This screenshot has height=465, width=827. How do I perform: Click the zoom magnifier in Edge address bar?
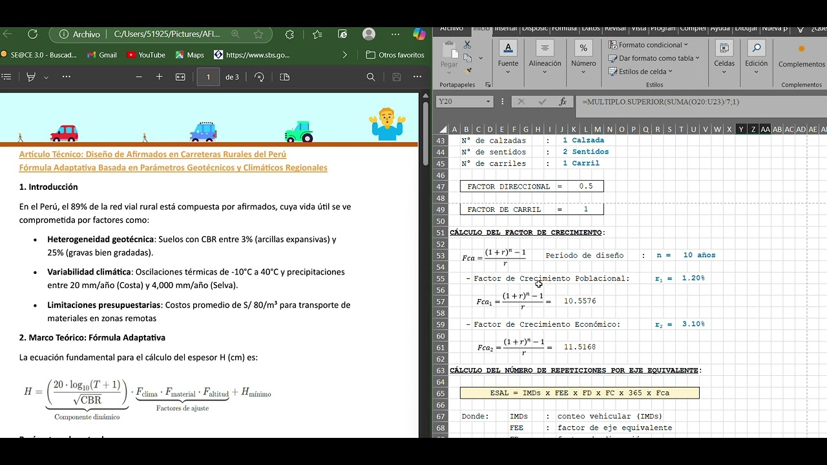point(235,34)
